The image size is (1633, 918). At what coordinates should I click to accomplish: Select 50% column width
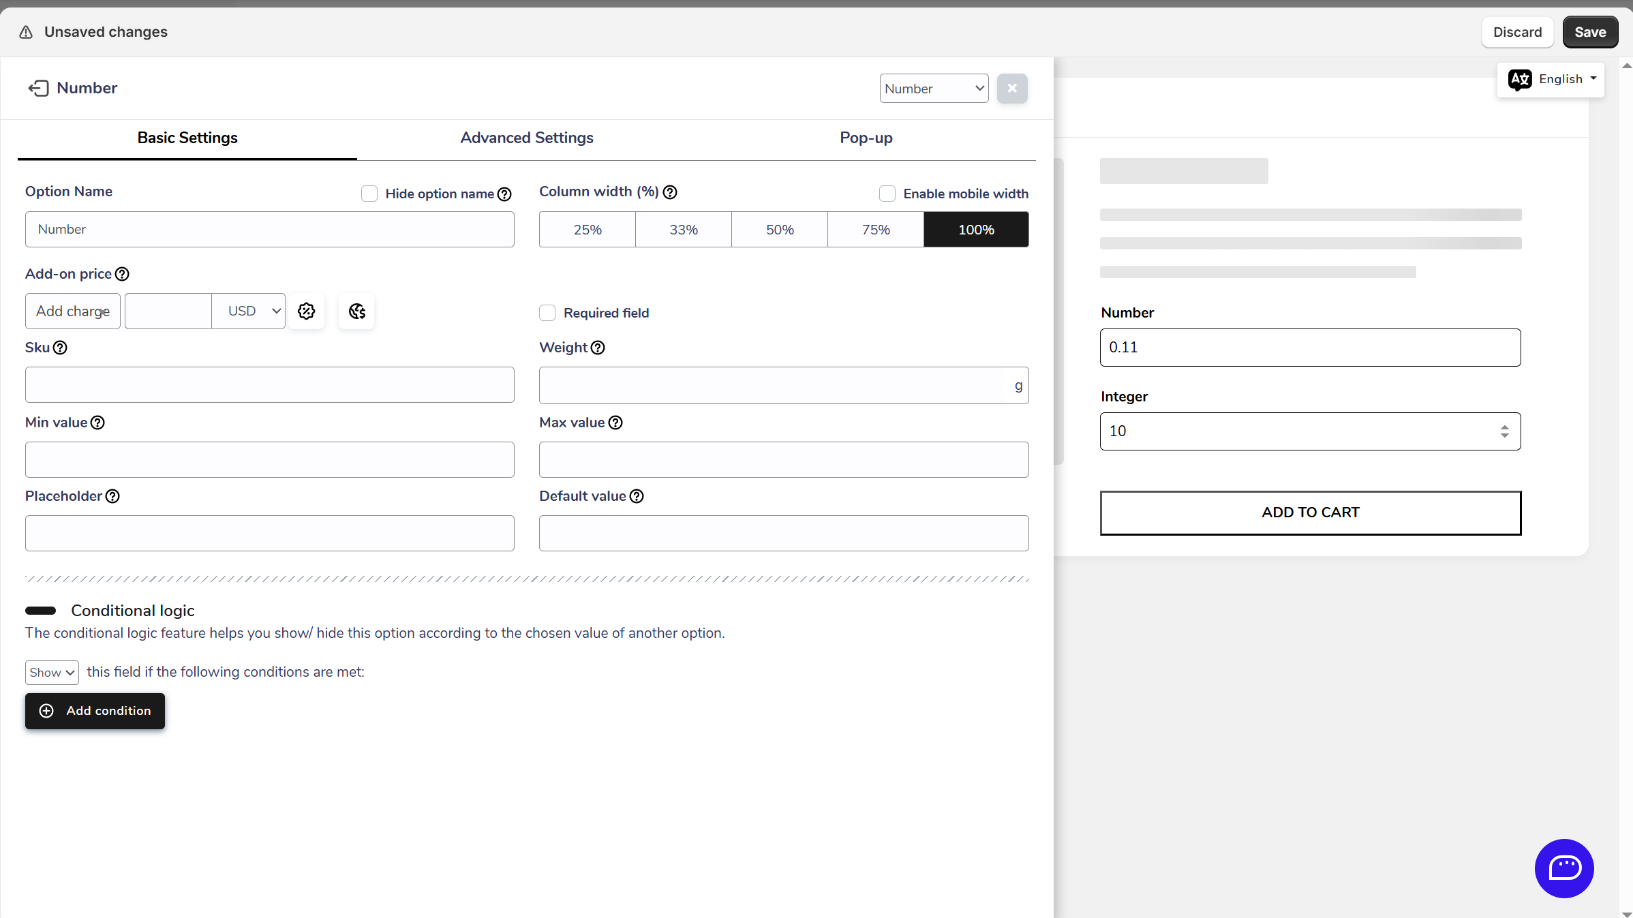[780, 230]
